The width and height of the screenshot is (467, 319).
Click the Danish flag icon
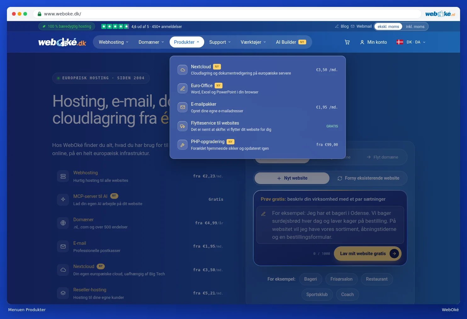tap(400, 42)
